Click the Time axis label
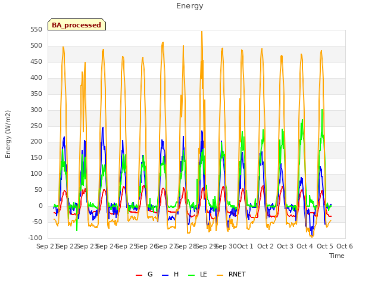This screenshot has width=381, height=286. click(x=337, y=256)
